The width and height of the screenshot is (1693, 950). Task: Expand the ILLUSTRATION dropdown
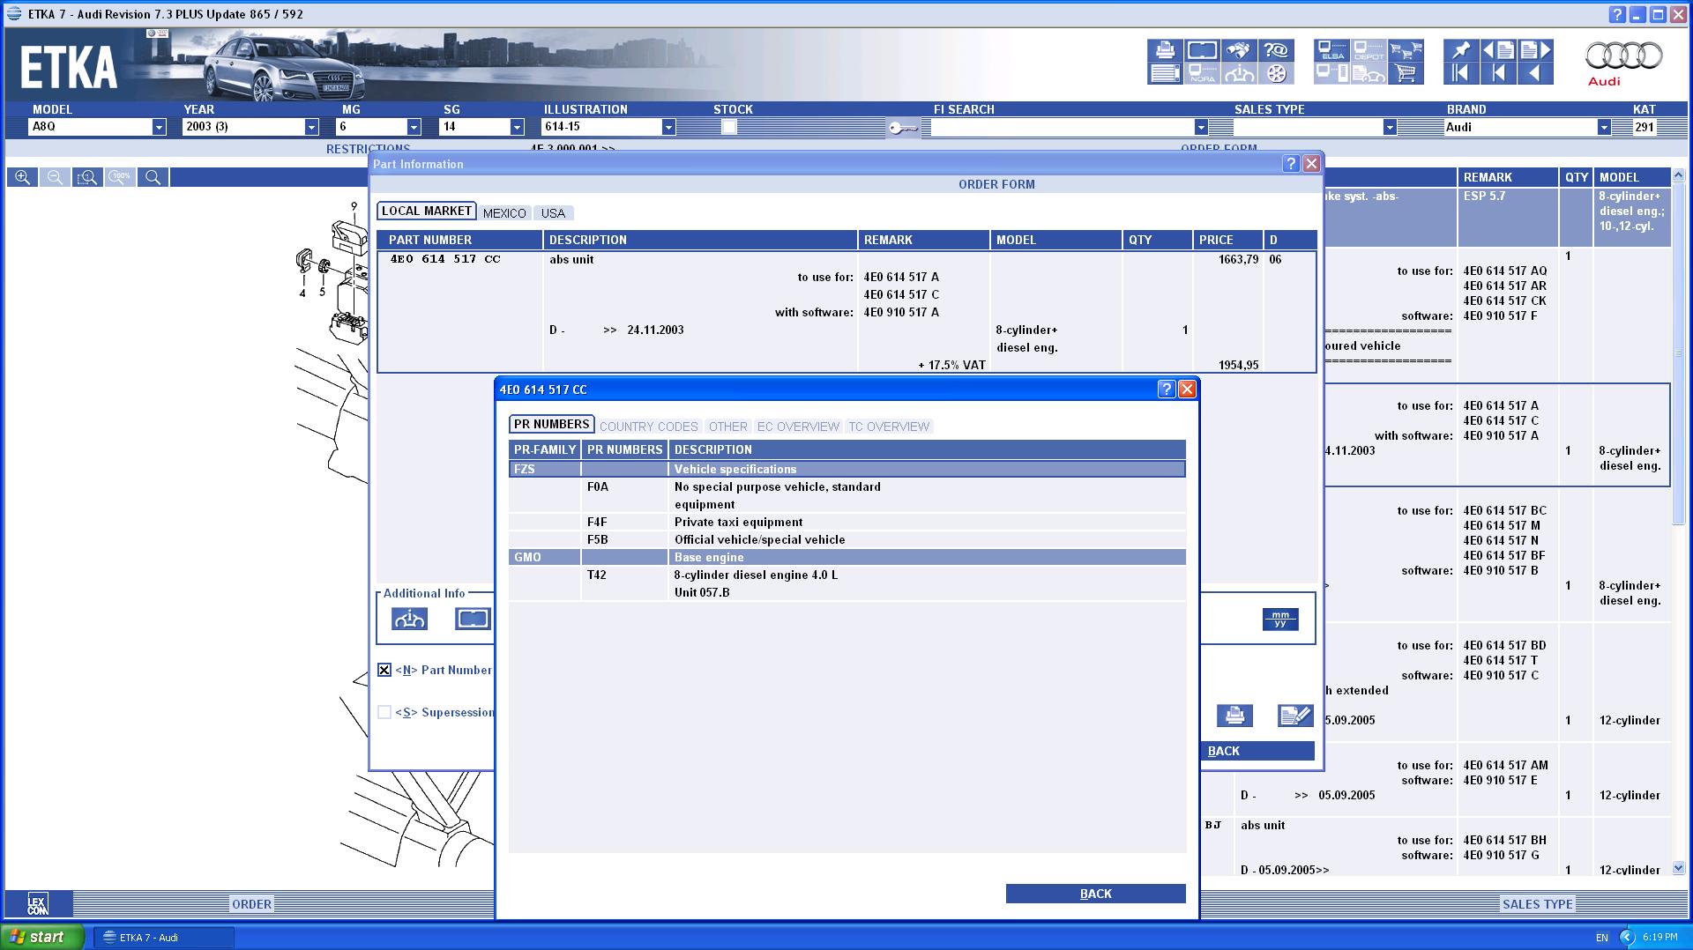668,127
